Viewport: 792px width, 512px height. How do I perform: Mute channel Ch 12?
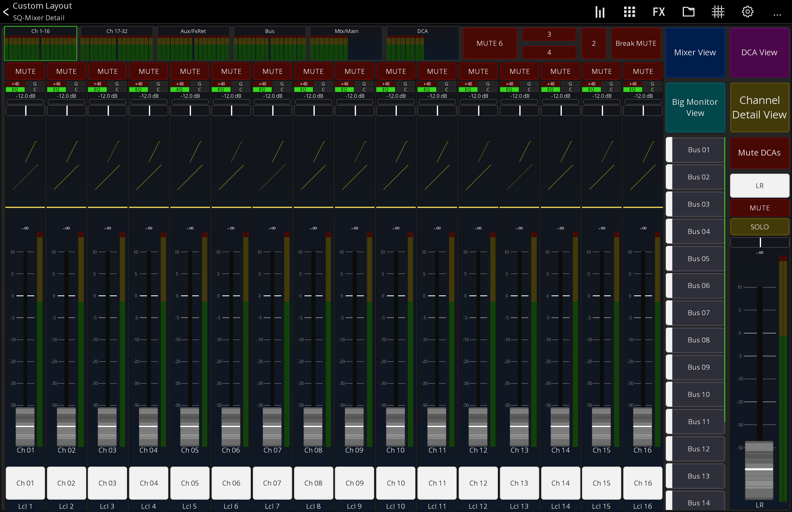(x=478, y=71)
